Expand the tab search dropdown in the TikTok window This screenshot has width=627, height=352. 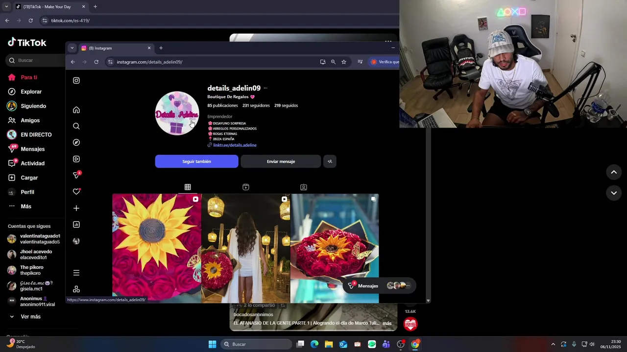(x=6, y=7)
